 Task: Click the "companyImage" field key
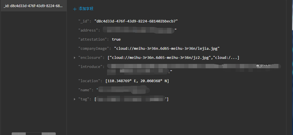(x=94, y=49)
